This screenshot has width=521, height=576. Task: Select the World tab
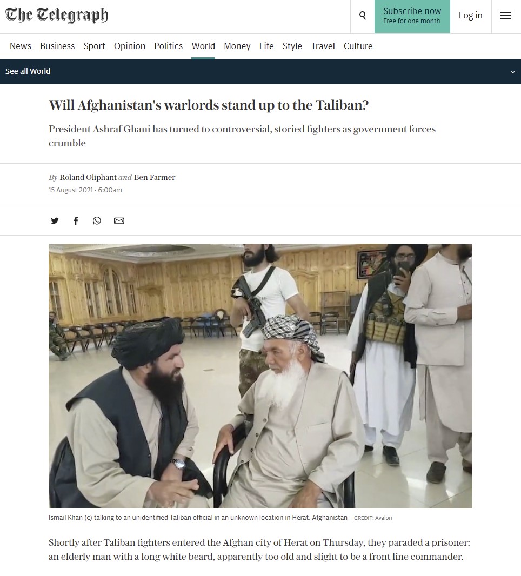point(203,46)
